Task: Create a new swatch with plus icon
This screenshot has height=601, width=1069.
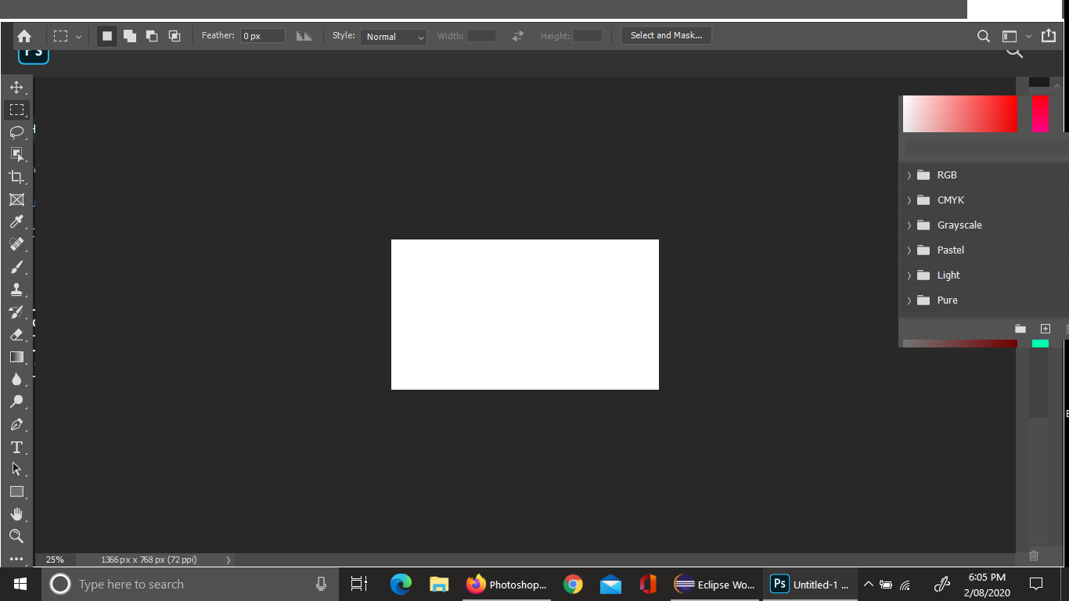Action: tap(1045, 329)
